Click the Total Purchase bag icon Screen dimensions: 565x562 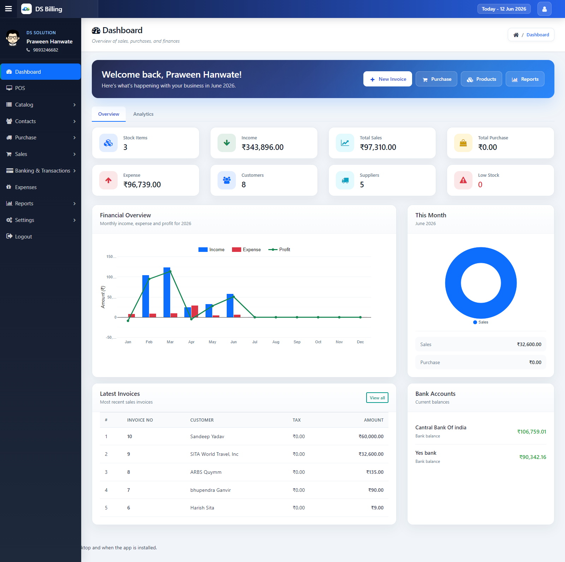[x=463, y=143]
